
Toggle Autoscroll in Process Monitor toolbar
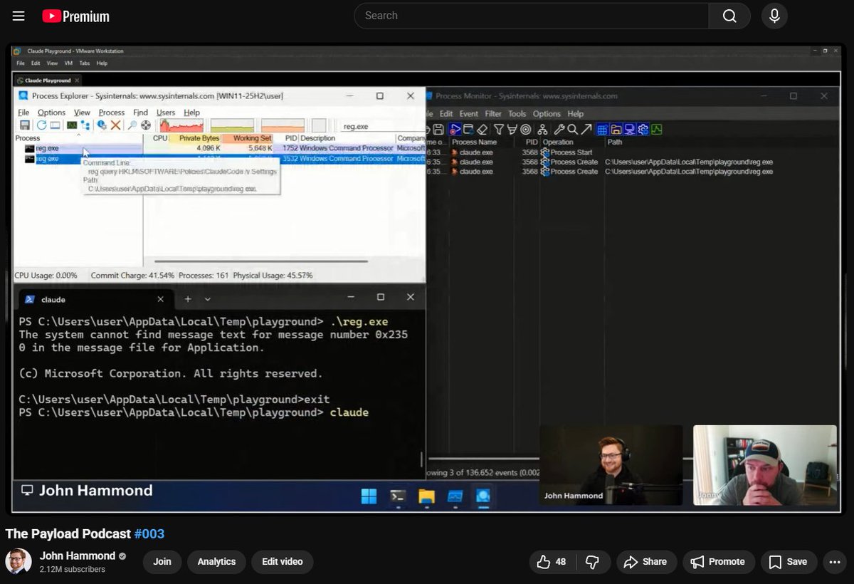pyautogui.click(x=468, y=129)
